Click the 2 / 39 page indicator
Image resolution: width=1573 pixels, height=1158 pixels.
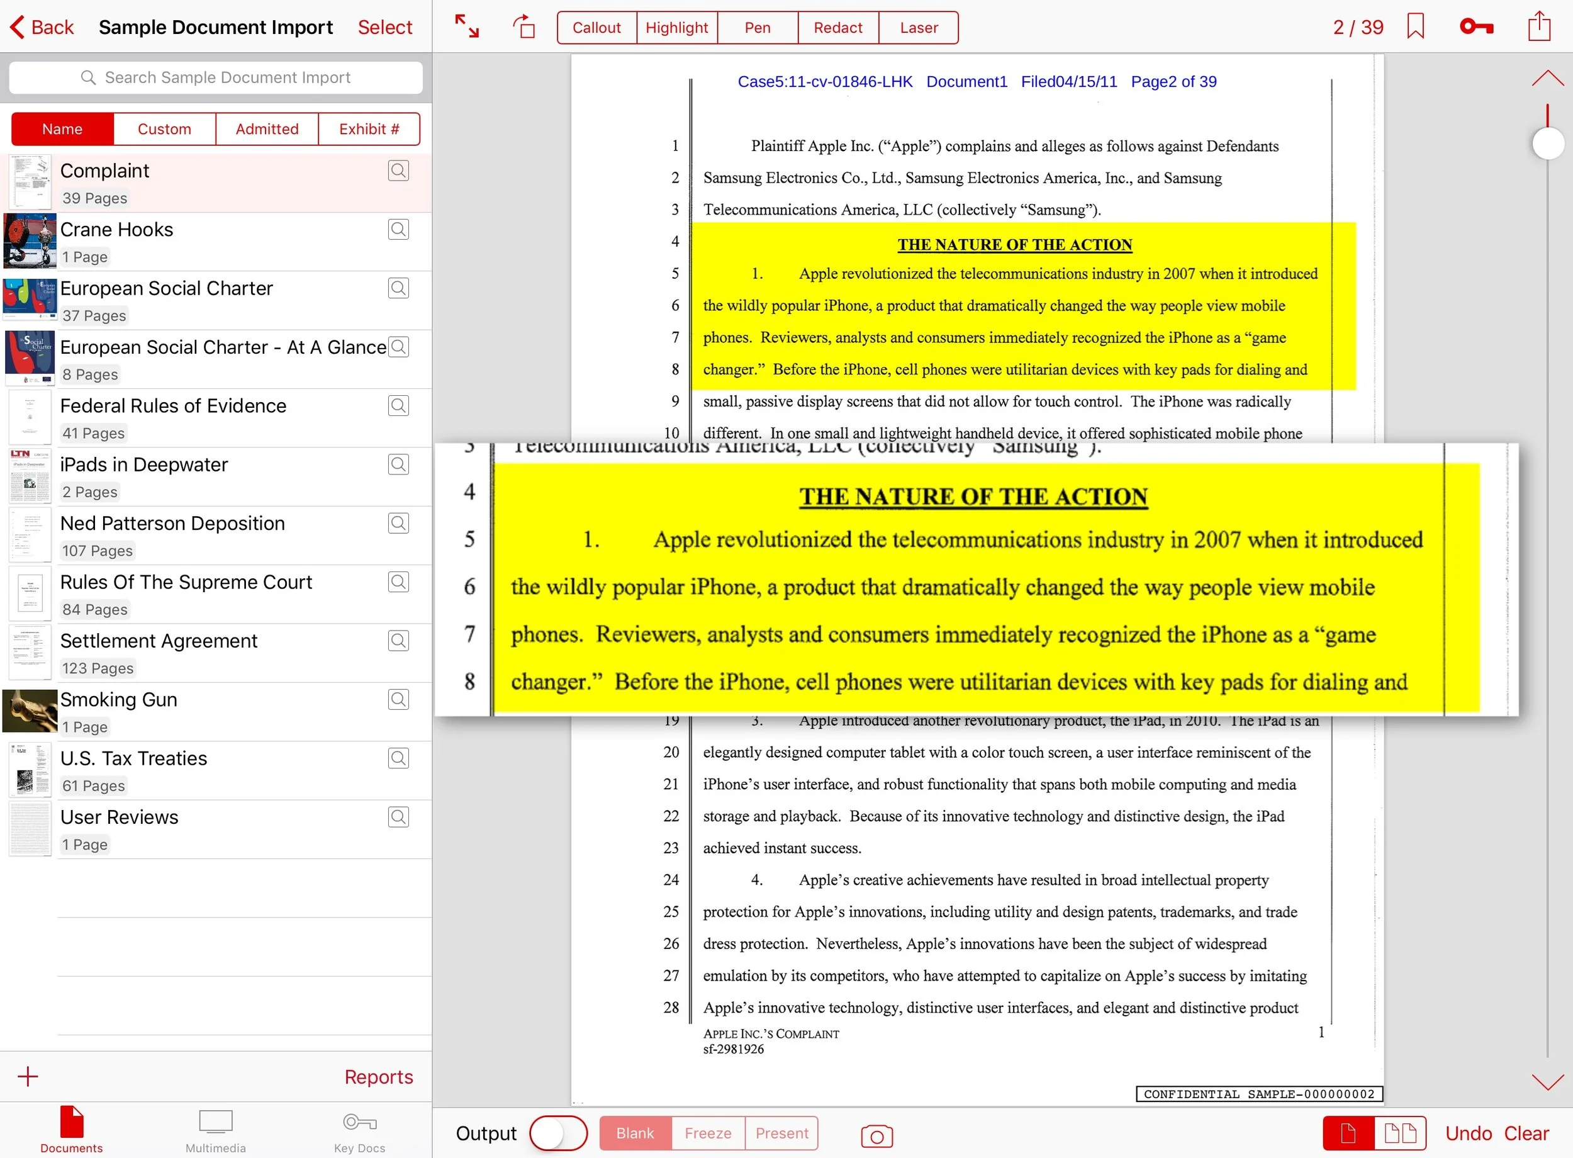coord(1358,27)
